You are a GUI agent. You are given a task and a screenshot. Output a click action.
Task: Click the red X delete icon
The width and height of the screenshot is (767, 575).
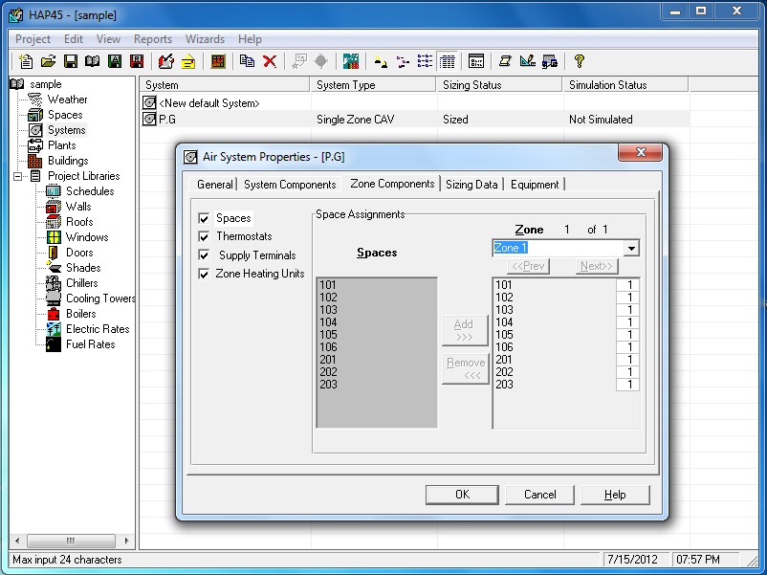click(270, 62)
